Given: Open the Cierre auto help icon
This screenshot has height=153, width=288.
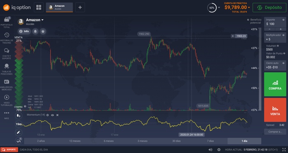Looking at the screenshot, I should tap(283, 63).
